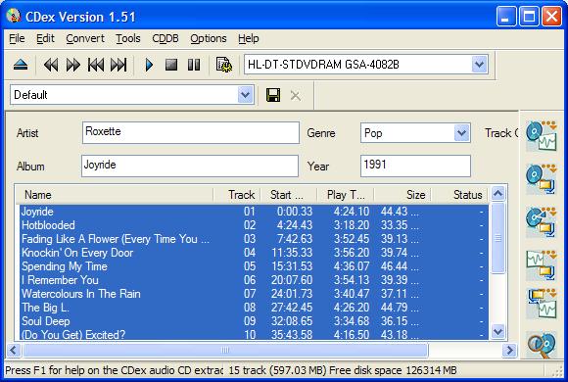Viewport: 568px width, 382px height.
Task: Sort tracks by the Name column header
Action: (x=115, y=195)
